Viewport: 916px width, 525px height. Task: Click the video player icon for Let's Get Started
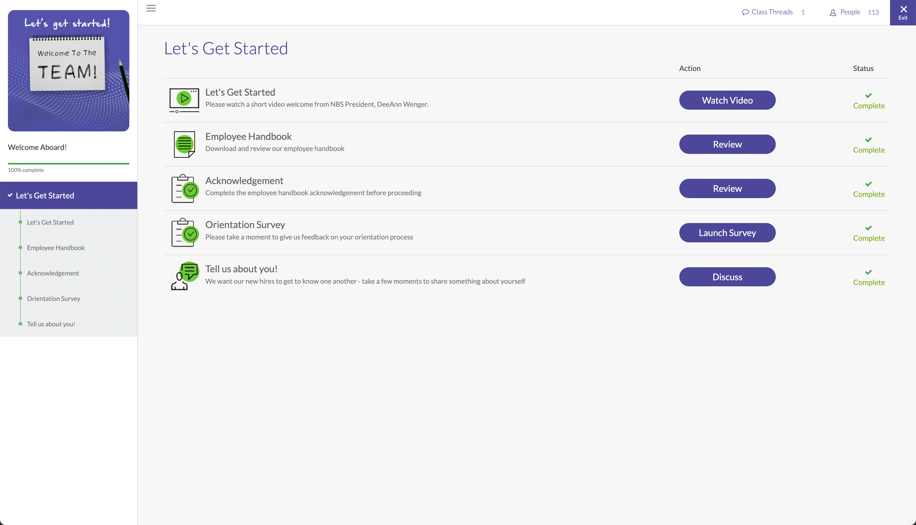[184, 100]
